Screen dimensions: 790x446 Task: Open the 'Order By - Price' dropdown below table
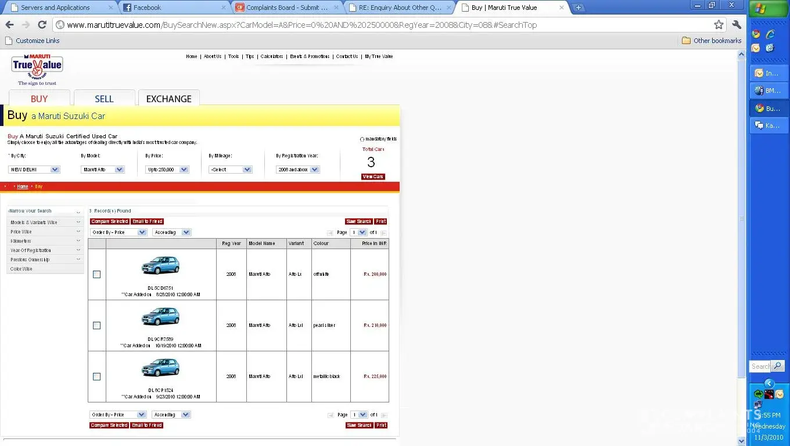118,415
